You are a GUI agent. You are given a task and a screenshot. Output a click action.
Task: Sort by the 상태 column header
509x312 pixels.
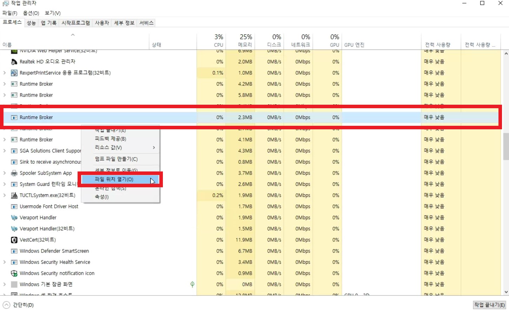tap(173, 41)
